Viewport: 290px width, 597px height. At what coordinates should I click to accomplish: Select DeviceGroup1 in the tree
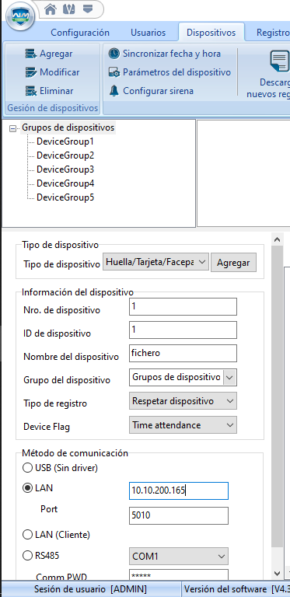pyautogui.click(x=65, y=141)
